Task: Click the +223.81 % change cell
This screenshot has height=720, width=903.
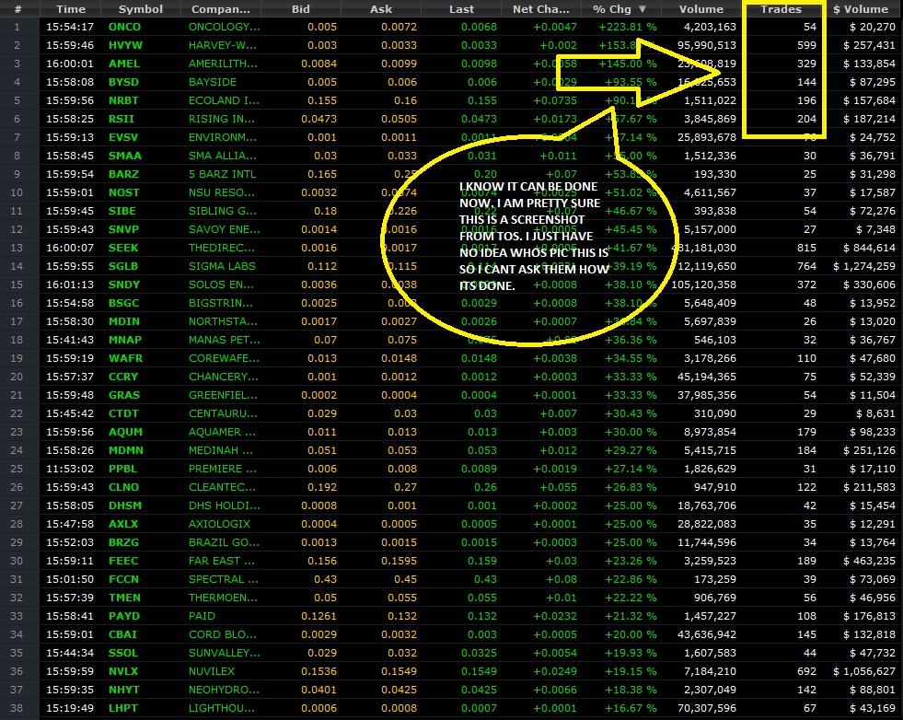Action: [627, 27]
